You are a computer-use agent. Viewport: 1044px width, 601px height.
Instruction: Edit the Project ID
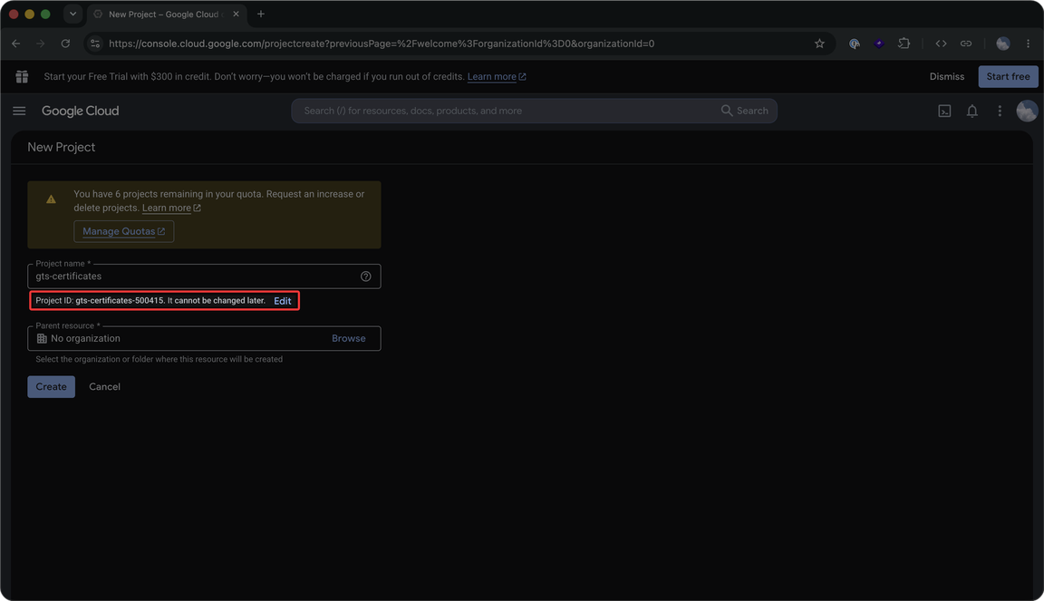(283, 301)
